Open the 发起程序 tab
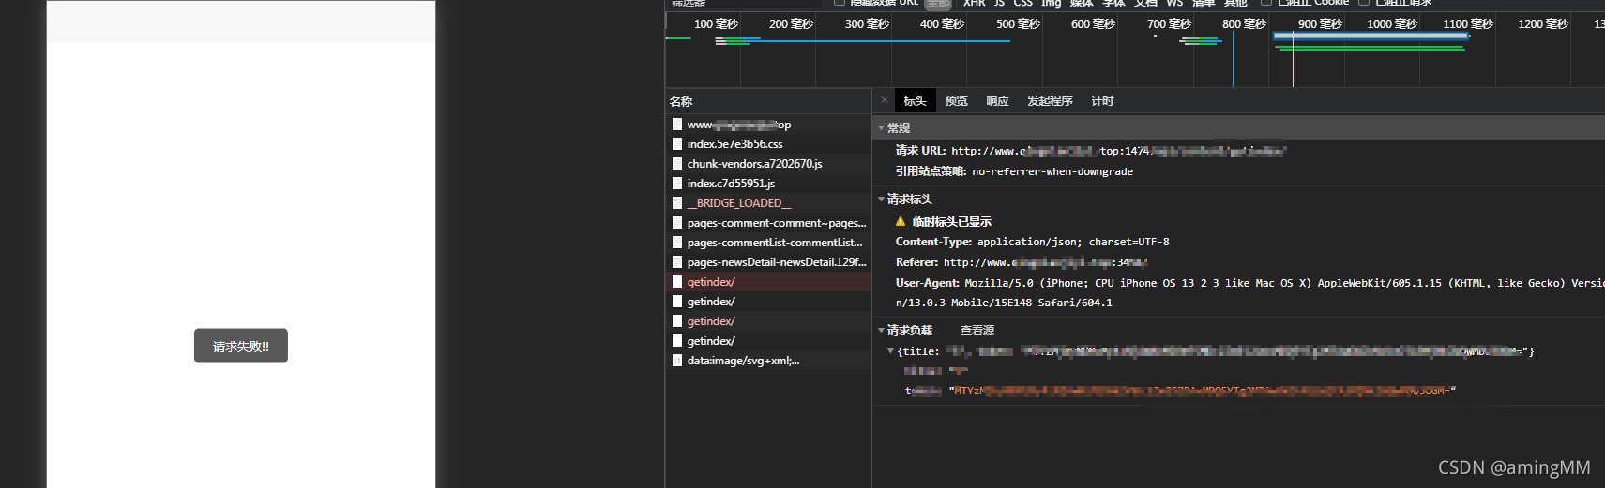Screen dimensions: 1605x488 (1050, 101)
